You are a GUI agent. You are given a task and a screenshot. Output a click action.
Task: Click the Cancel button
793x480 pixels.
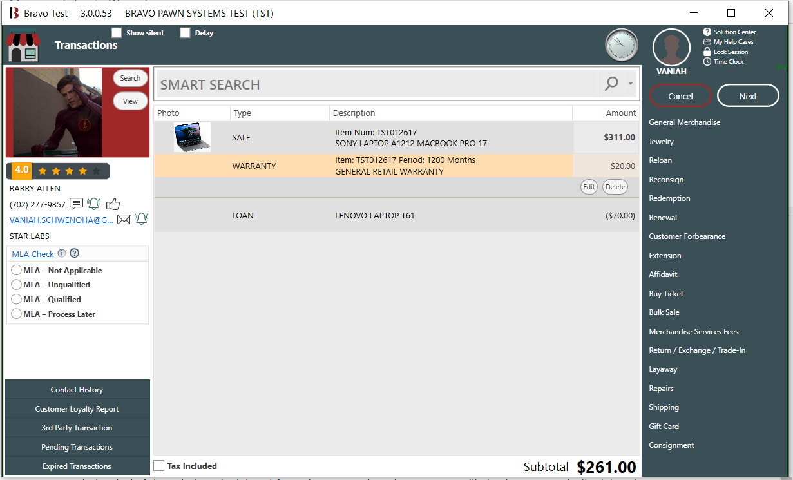coord(680,96)
